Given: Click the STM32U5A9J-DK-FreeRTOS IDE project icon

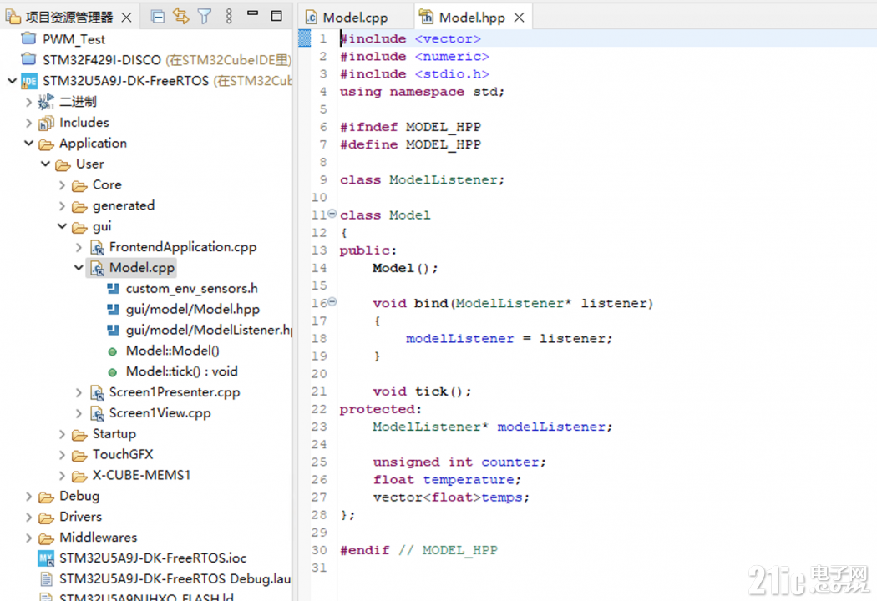Looking at the screenshot, I should (x=29, y=81).
